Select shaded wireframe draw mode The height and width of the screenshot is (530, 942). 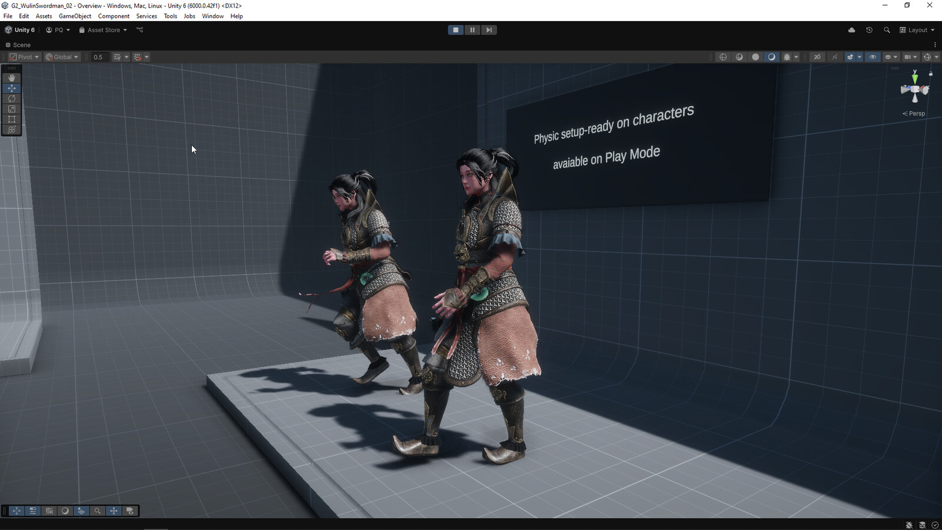coord(739,57)
